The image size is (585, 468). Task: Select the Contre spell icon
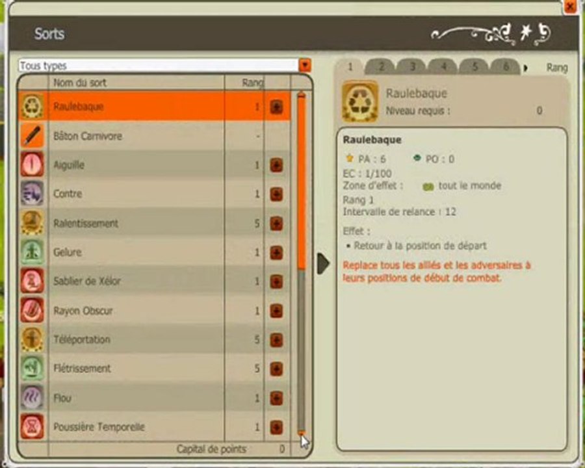[x=32, y=193]
